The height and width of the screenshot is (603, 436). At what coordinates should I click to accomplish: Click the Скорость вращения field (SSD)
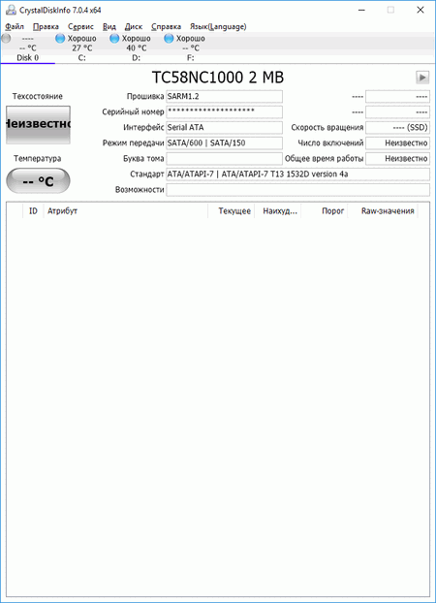[397, 127]
